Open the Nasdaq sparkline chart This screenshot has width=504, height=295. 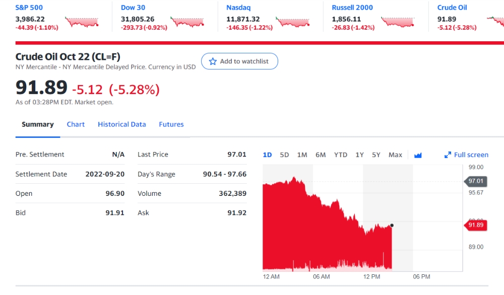pos(293,22)
